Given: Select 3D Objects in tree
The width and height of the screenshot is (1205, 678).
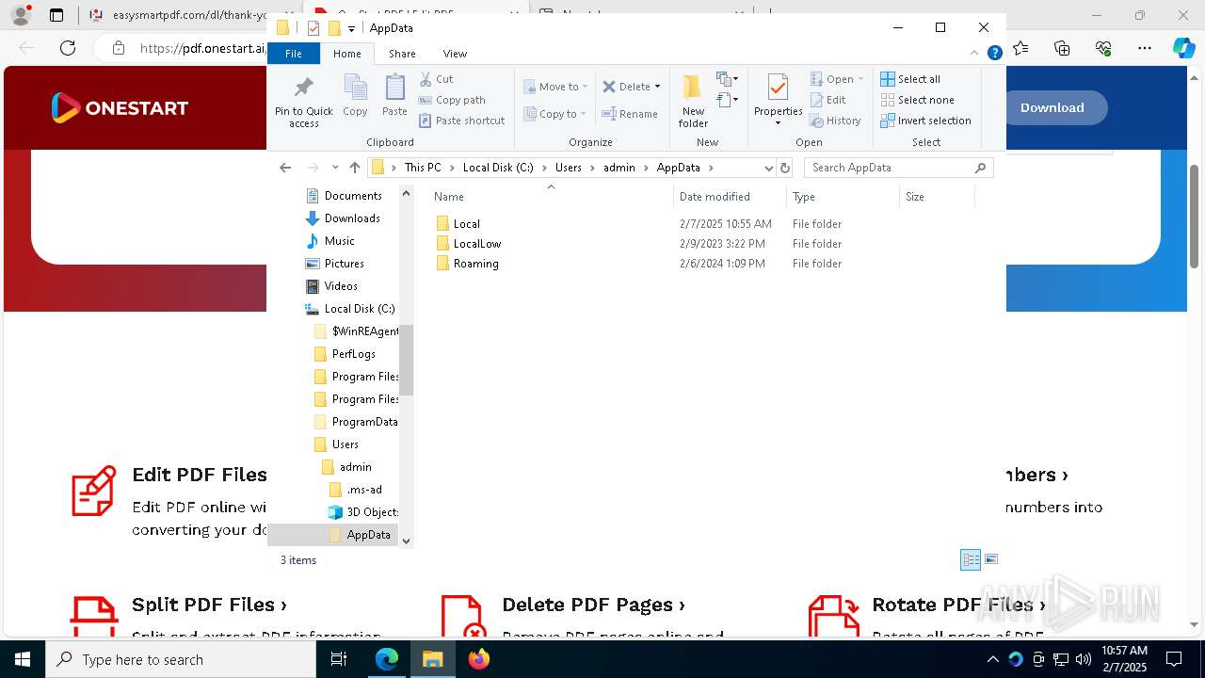Looking at the screenshot, I should point(362,512).
